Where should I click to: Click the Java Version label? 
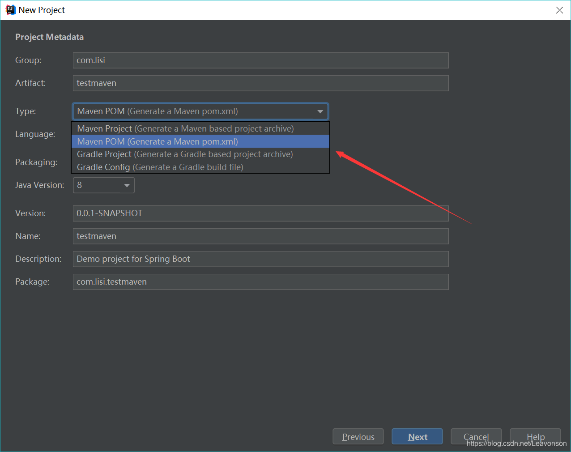click(40, 185)
